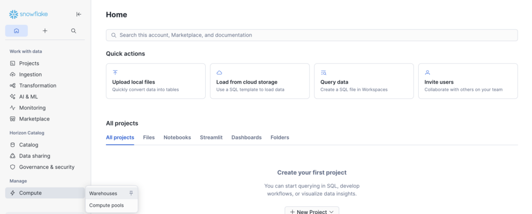Open Projects in the sidebar
This screenshot has width=532, height=214.
29,63
